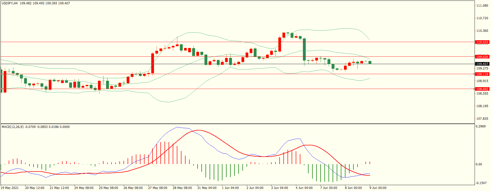
Task: Click the 107.835 price axis label
Action: click(482, 119)
